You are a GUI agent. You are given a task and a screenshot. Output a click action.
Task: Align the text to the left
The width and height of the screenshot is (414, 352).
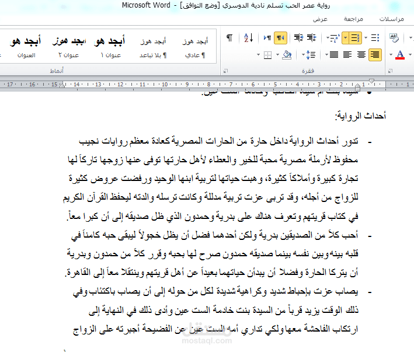347,55
